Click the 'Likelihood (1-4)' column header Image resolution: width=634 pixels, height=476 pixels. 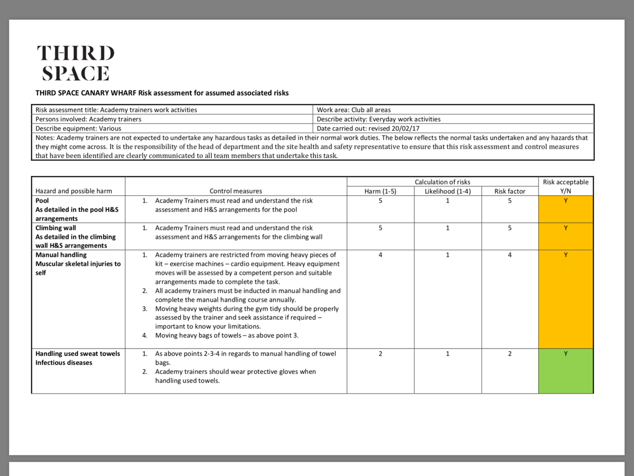(x=447, y=191)
